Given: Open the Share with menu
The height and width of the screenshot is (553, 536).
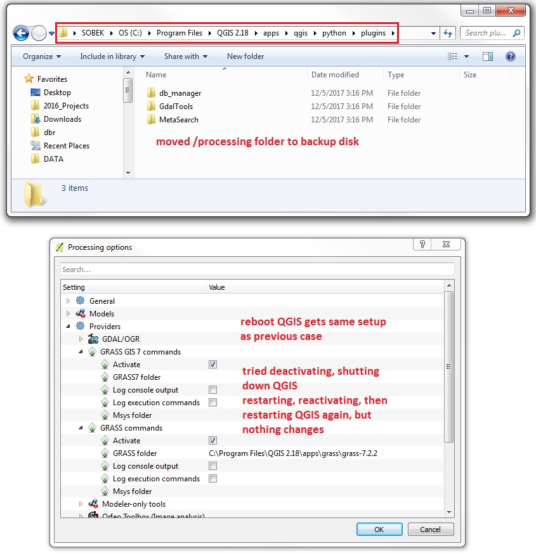Looking at the screenshot, I should point(185,56).
